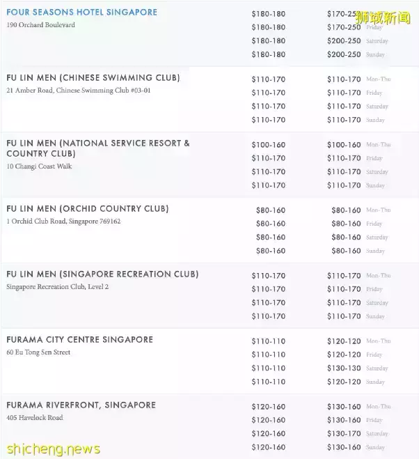Click Four Seasons' $200-250 Saturday price
This screenshot has height=459, width=419.
(x=344, y=41)
